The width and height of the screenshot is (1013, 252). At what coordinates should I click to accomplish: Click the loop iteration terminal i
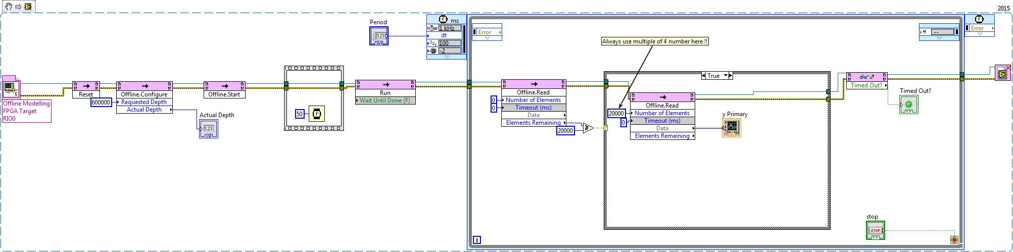(476, 240)
